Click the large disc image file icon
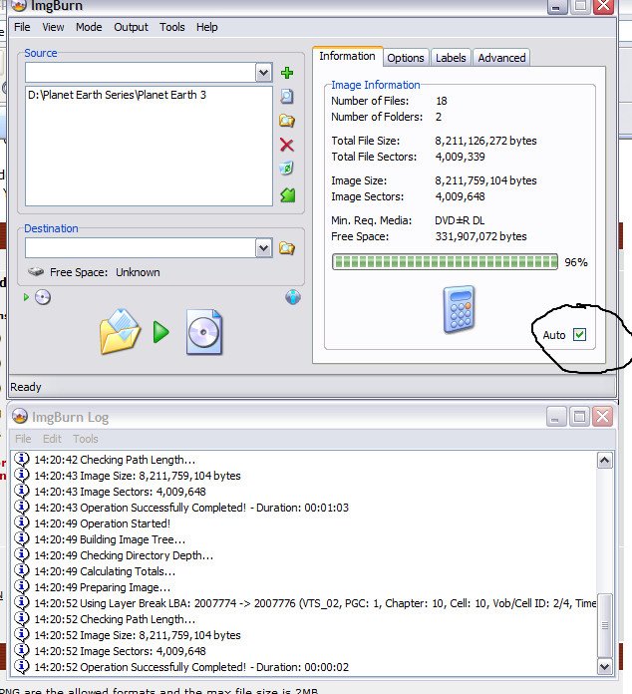Image resolution: width=632 pixels, height=694 pixels. pyautogui.click(x=204, y=332)
